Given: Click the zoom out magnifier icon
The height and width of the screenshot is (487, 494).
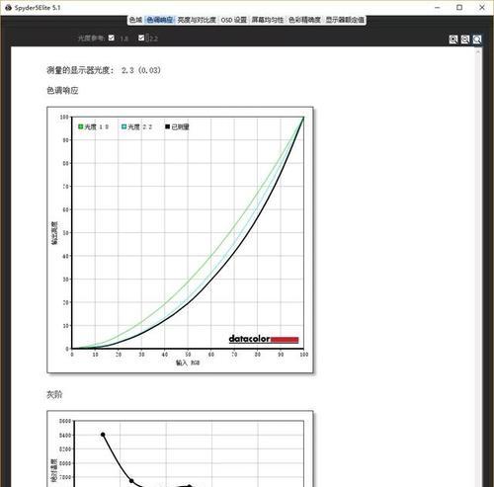Looking at the screenshot, I should [465, 40].
